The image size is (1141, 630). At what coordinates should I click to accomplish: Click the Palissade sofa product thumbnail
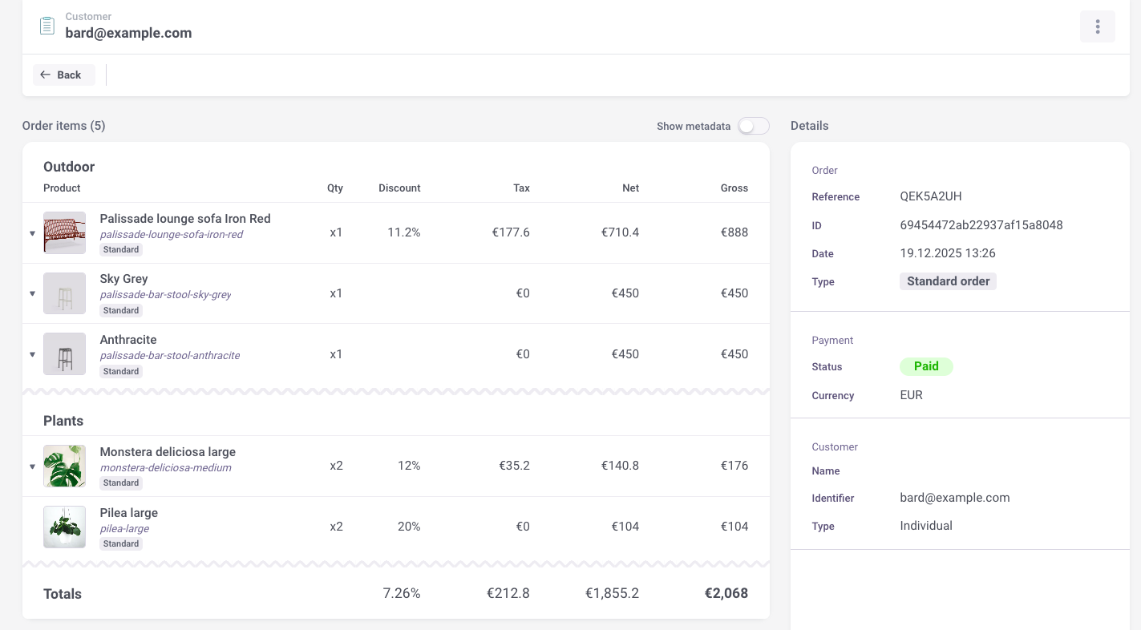pyautogui.click(x=64, y=232)
